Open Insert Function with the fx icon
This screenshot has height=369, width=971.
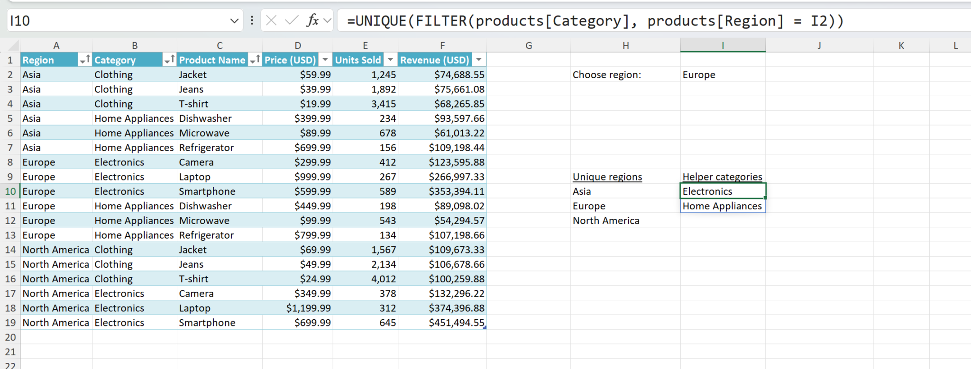tap(312, 20)
